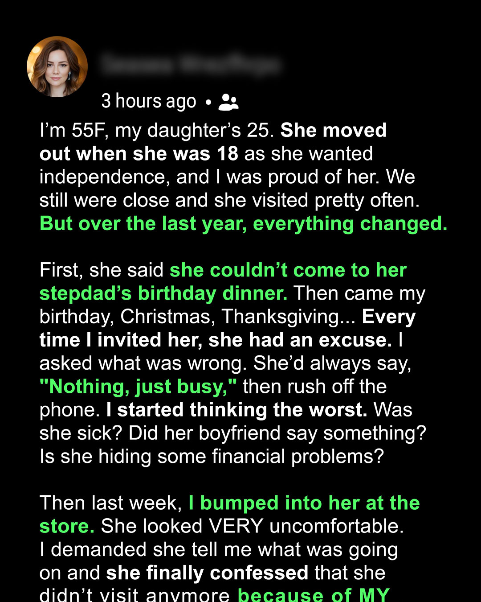Viewport: 481px width, 602px height.
Task: Click bold text "I started thinking the worst."
Action: pyautogui.click(x=237, y=410)
